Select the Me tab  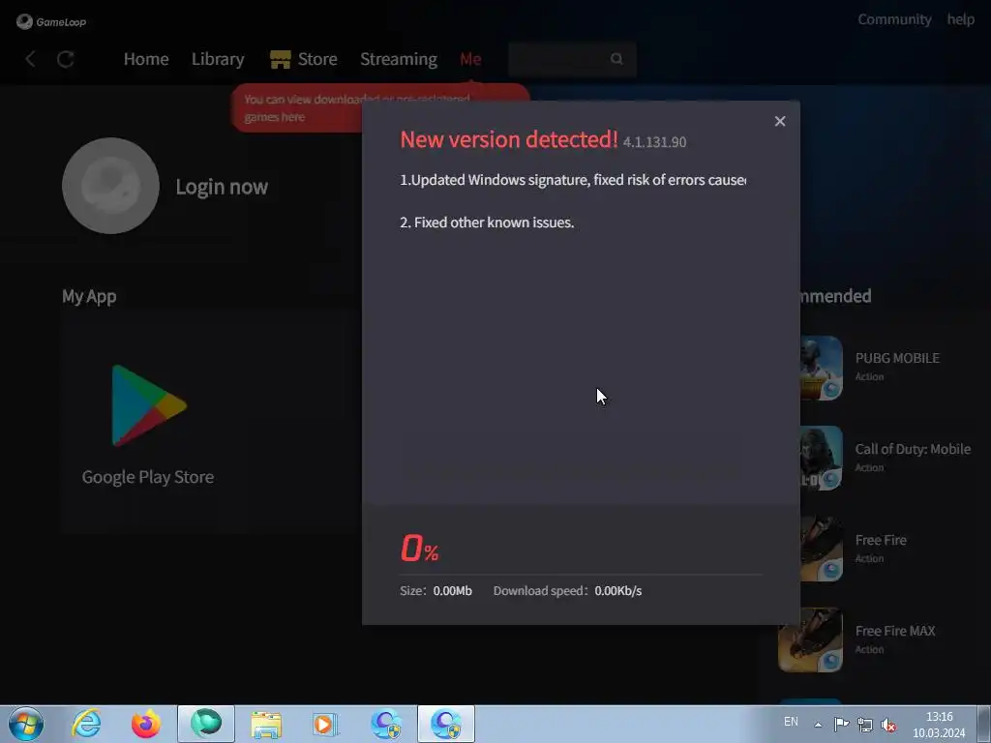point(470,59)
